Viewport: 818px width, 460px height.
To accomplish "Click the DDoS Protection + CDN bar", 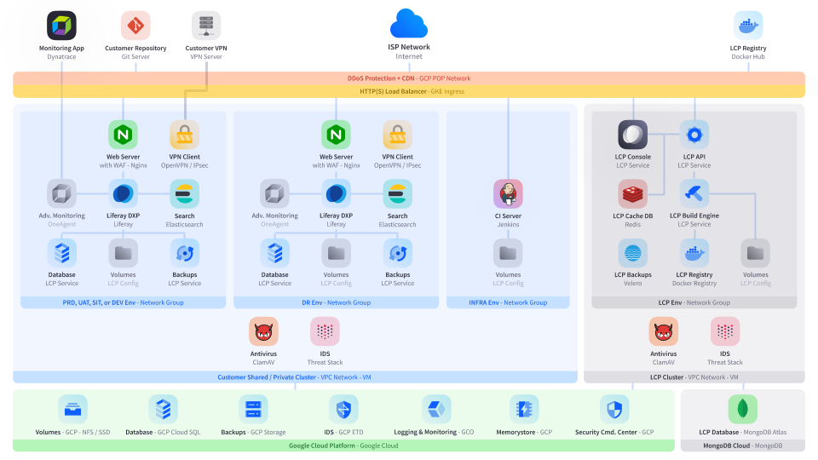I will [409, 78].
